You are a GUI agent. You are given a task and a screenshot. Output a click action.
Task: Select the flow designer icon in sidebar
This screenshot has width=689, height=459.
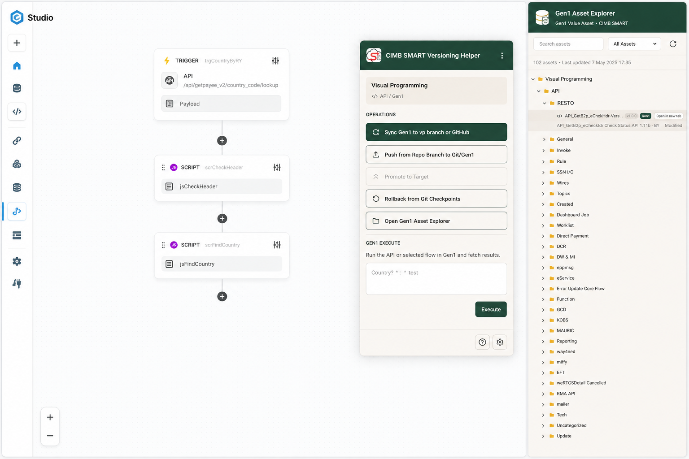click(x=17, y=211)
